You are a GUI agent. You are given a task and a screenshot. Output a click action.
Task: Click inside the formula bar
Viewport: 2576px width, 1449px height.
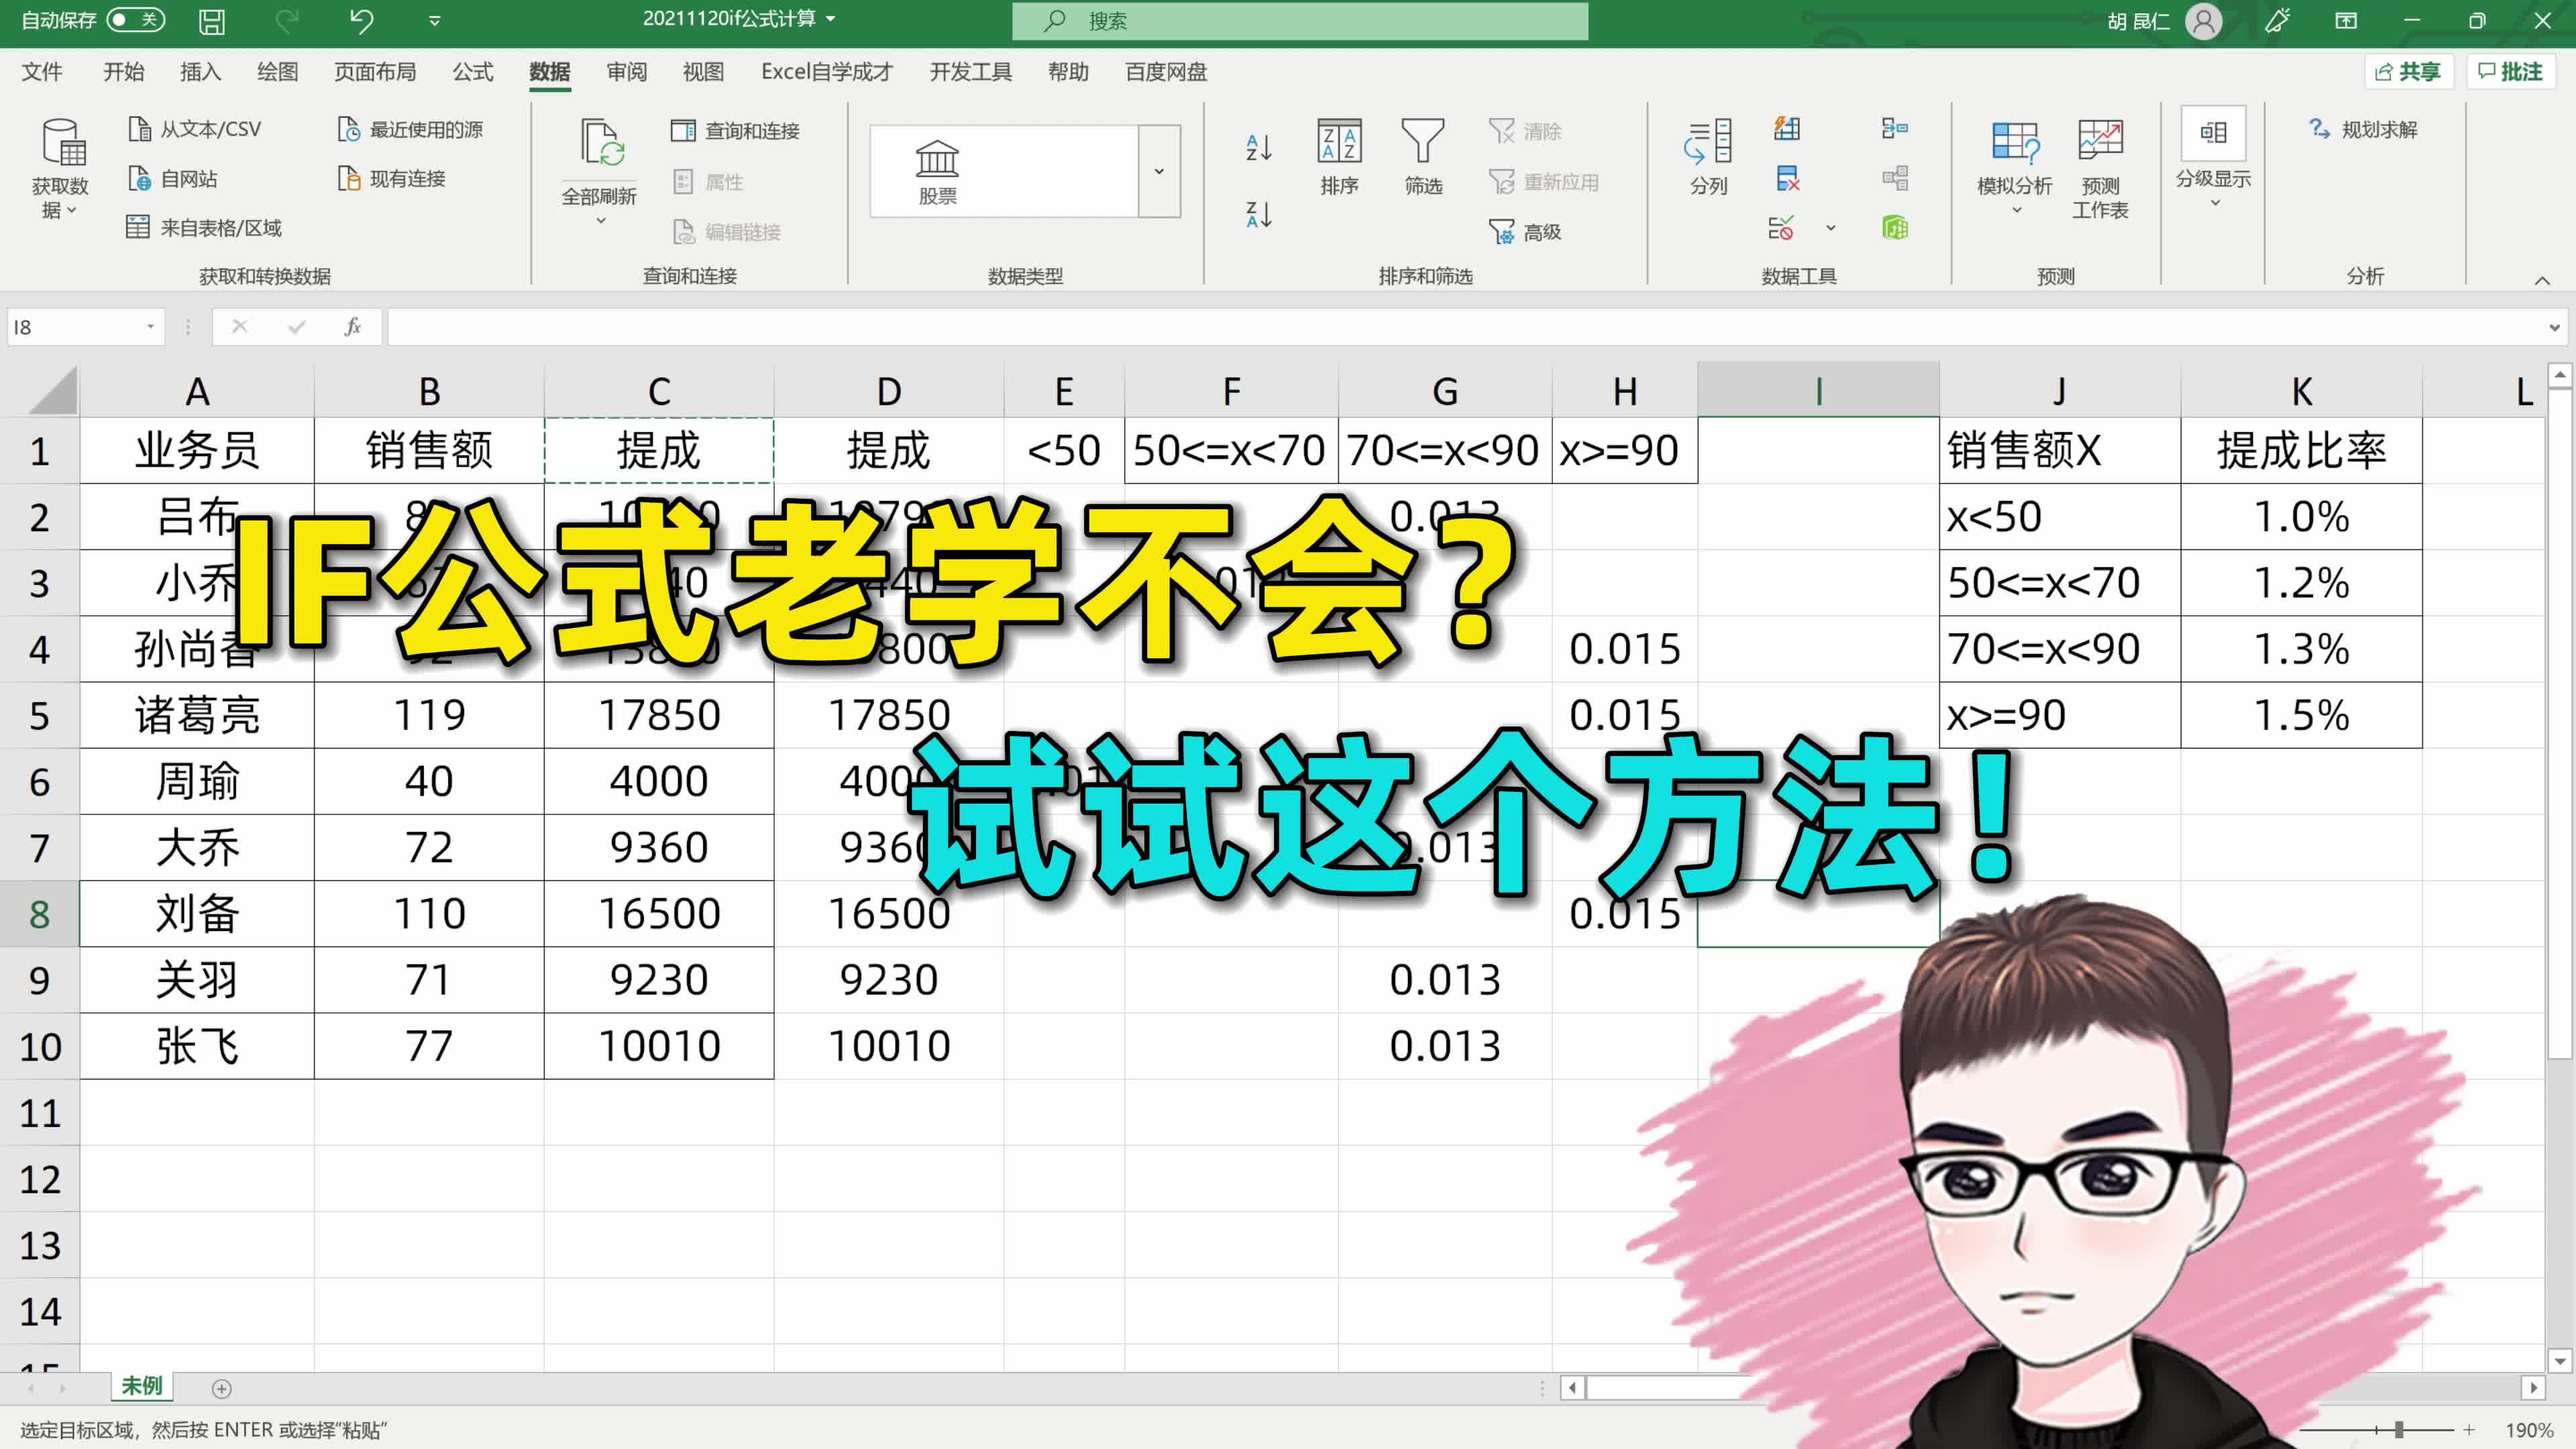tap(1465, 327)
